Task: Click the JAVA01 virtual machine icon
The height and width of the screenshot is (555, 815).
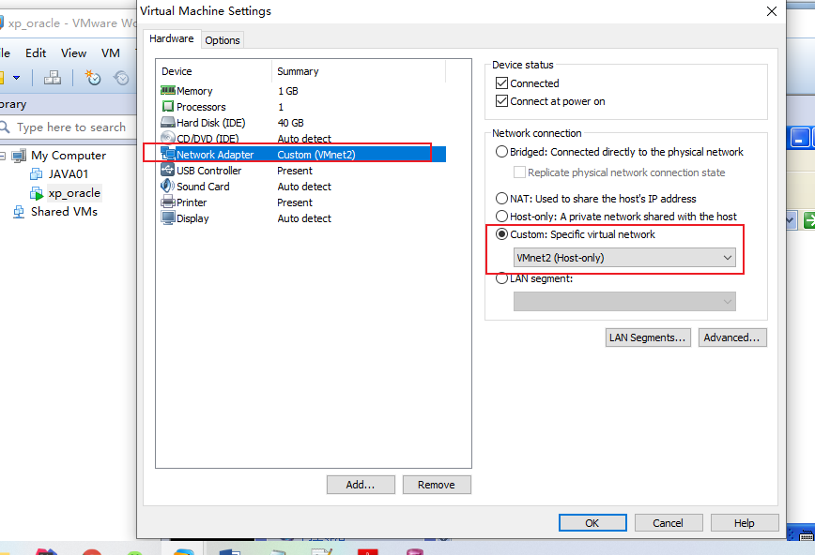Action: tap(37, 174)
